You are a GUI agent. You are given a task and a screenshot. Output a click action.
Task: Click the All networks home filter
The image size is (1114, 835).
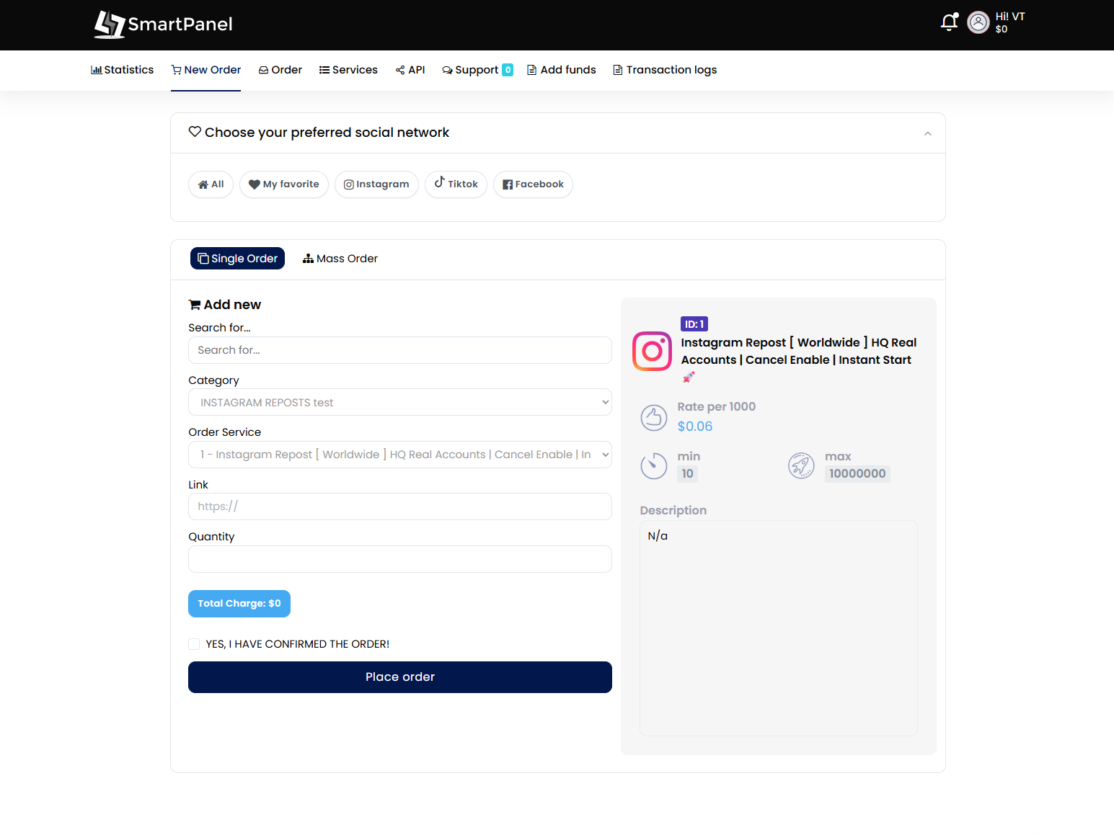pos(211,184)
